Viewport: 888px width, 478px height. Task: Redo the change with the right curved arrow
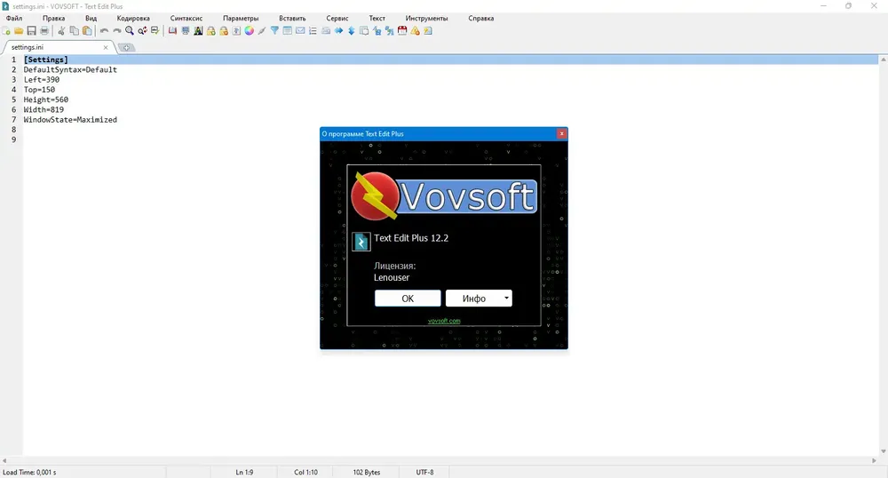pos(116,30)
